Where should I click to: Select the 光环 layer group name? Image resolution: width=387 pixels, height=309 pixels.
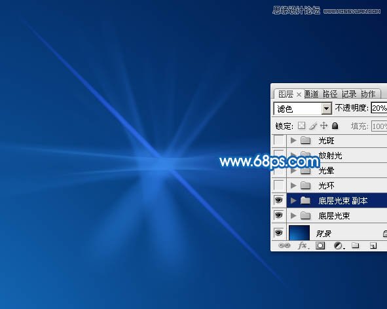pyautogui.click(x=326, y=186)
